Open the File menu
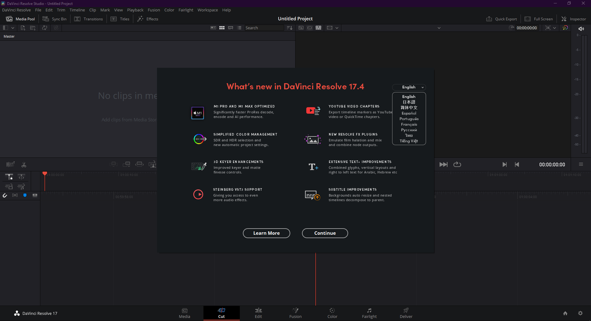This screenshot has width=591, height=321. pos(38,10)
